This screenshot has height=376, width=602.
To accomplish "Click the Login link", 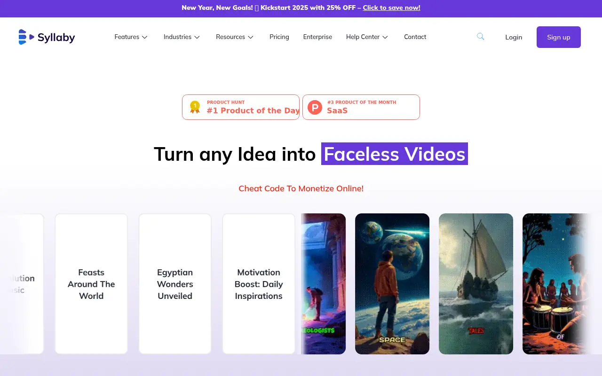I will 514,37.
